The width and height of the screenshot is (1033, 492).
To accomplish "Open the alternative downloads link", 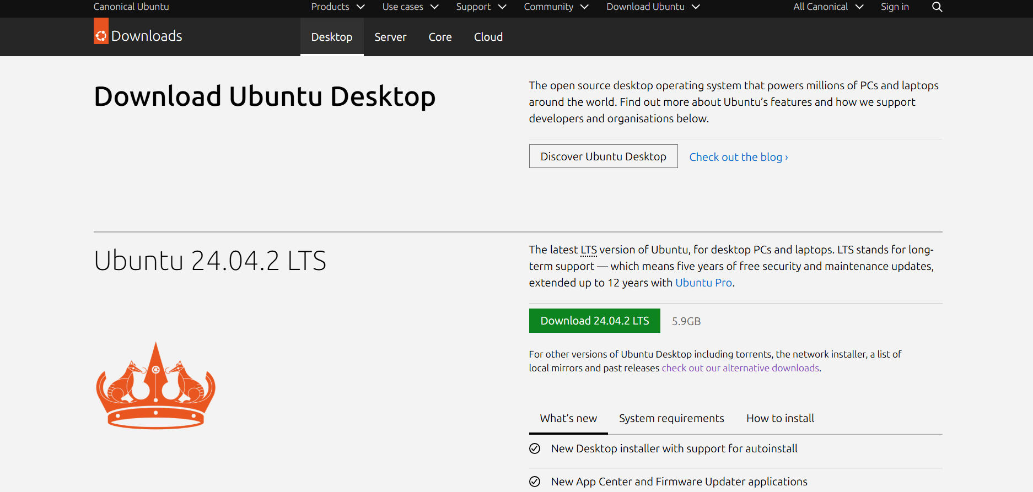I will pyautogui.click(x=740, y=368).
